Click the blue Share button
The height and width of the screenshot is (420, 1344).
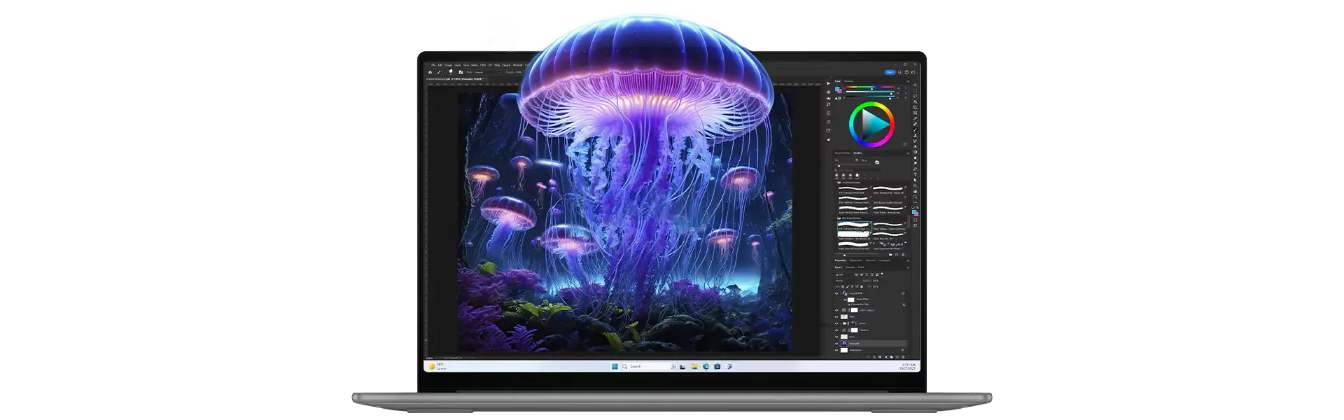890,72
